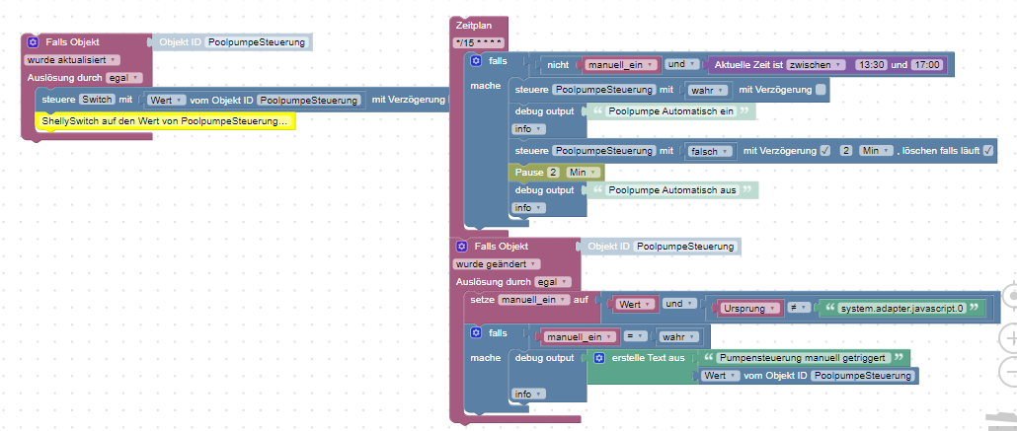Click the workspace zoom-out minus control
Screen dimensions: 1017x431
(1010, 372)
